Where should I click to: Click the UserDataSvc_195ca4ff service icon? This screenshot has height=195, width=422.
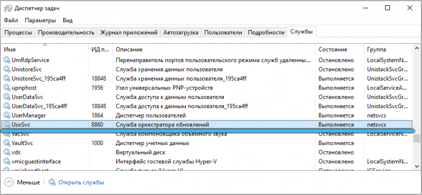(x=6, y=106)
